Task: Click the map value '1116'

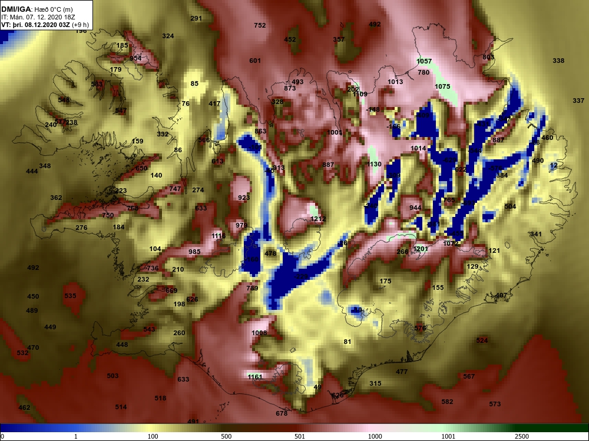Action: [219, 236]
